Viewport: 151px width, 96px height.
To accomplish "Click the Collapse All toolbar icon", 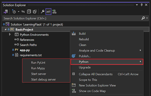I will pyautogui.click(x=29, y=12).
